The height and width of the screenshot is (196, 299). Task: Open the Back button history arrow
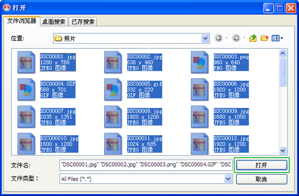[x=227, y=38]
